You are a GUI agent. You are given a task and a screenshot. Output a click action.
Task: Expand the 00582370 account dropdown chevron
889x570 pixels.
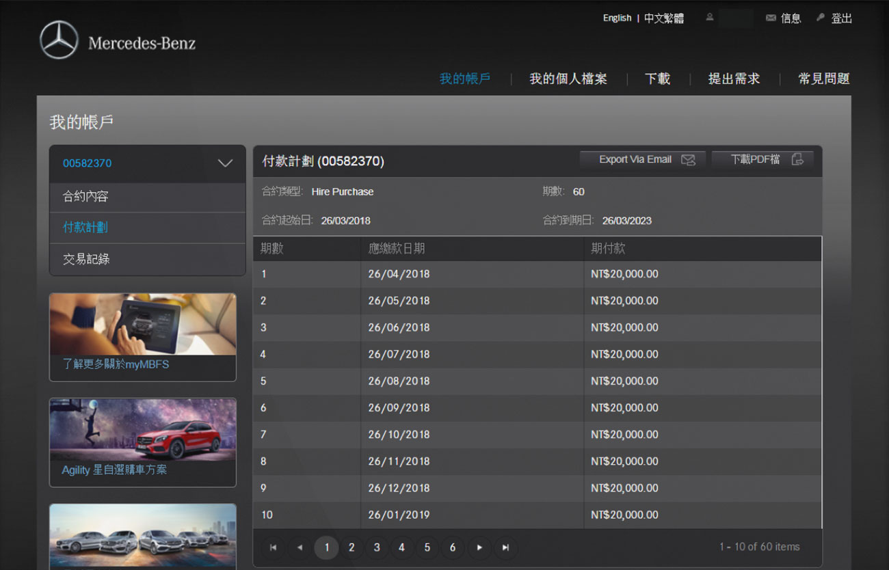coord(225,163)
